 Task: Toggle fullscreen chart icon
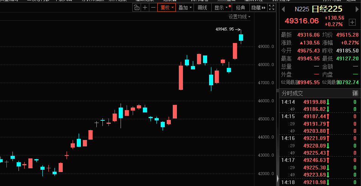coord(271,8)
